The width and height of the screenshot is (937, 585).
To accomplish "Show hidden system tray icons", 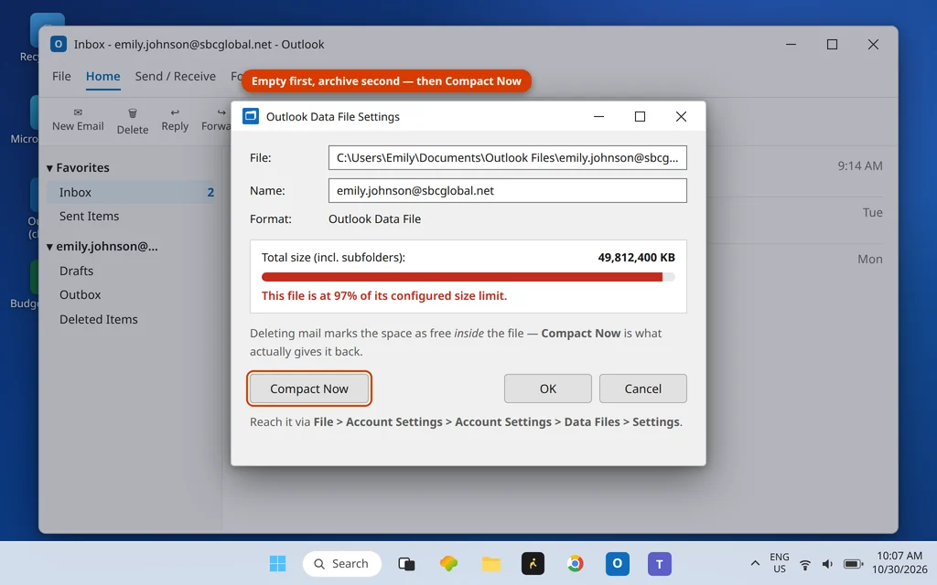I will (755, 563).
